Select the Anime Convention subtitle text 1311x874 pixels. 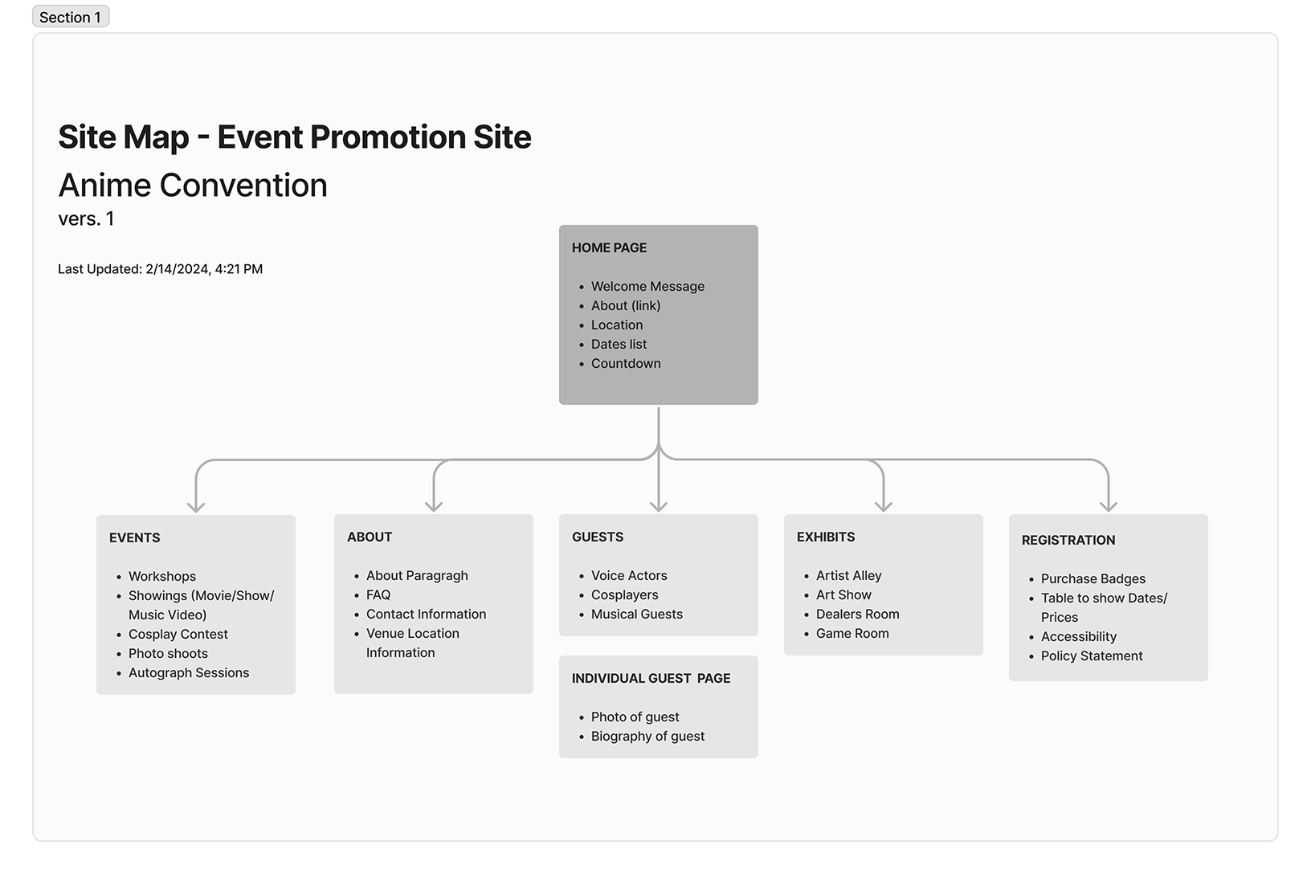point(193,186)
